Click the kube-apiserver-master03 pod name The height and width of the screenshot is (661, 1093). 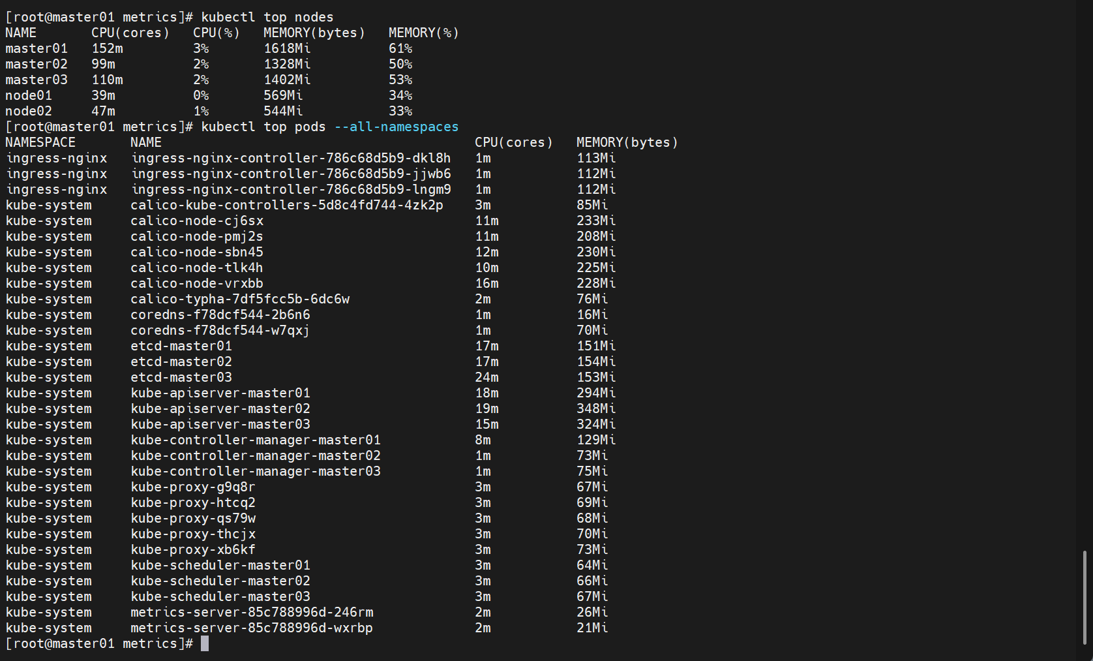220,424
